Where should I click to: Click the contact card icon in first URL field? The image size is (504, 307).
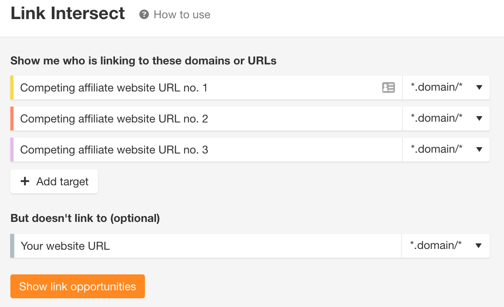point(388,87)
